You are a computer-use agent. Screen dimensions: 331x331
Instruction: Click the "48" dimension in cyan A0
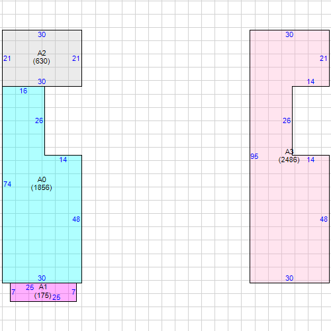click(x=76, y=219)
